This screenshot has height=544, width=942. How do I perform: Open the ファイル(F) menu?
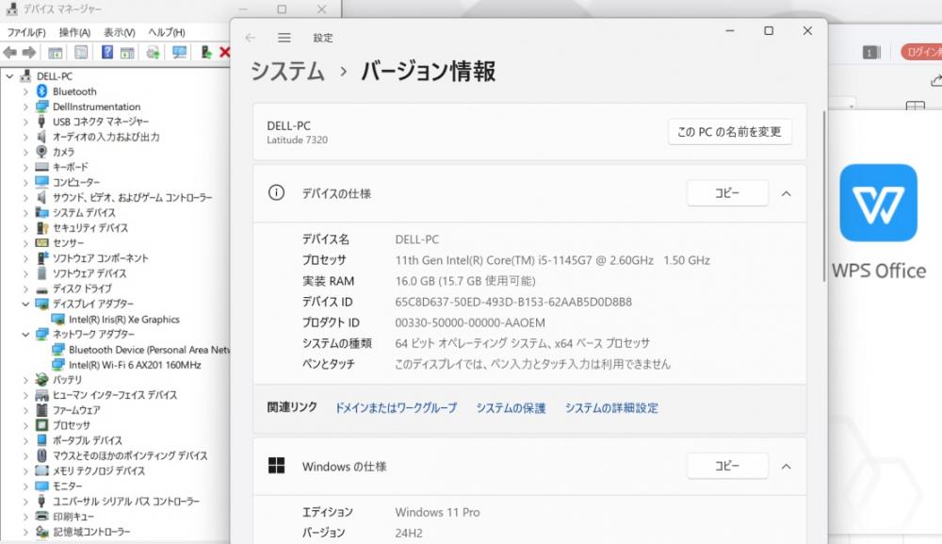click(25, 32)
